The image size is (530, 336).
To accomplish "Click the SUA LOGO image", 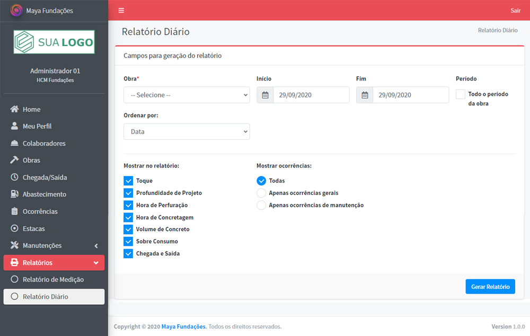I will [54, 42].
